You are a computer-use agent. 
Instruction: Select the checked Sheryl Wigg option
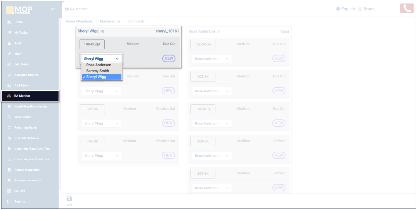[96, 77]
